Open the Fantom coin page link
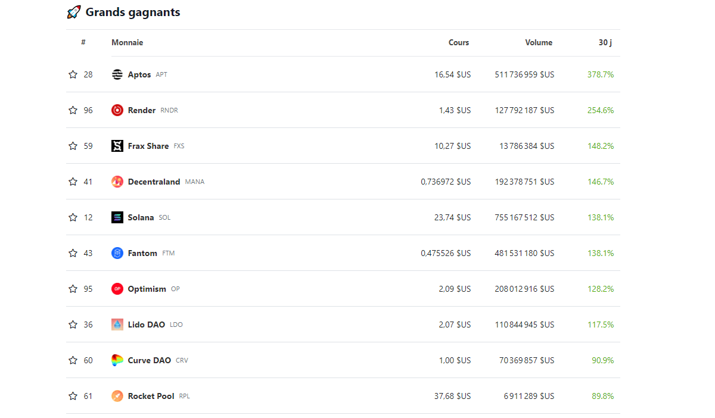The image size is (715, 418). [x=142, y=253]
